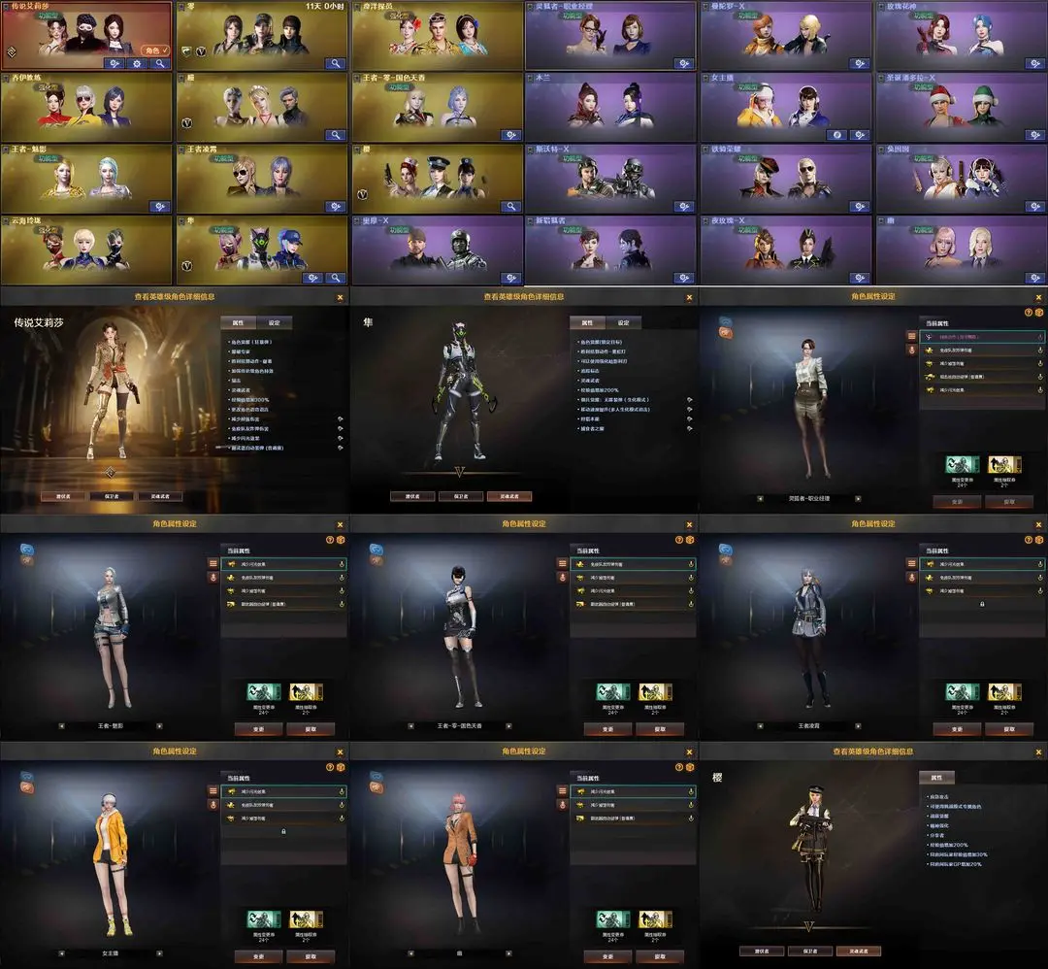Click green ticket thumbnail in 王者-魅影 panel
Screen dimensions: 1048x969
click(264, 691)
